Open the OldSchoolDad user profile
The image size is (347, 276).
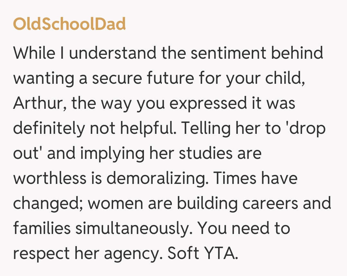[69, 24]
